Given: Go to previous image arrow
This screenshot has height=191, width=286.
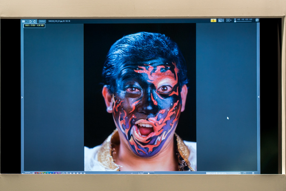Looking at the screenshot, I should pyautogui.click(x=132, y=173).
